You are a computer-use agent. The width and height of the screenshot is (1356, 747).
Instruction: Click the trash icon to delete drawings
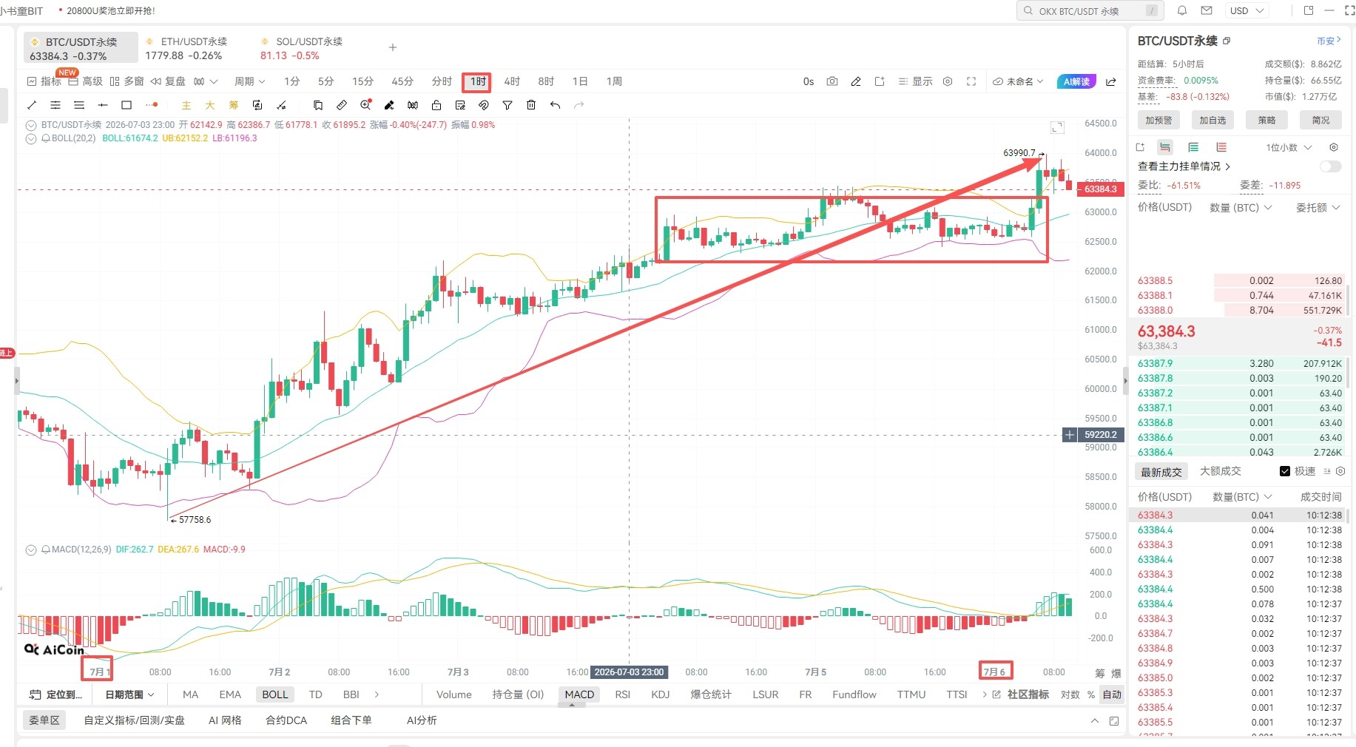coord(531,105)
